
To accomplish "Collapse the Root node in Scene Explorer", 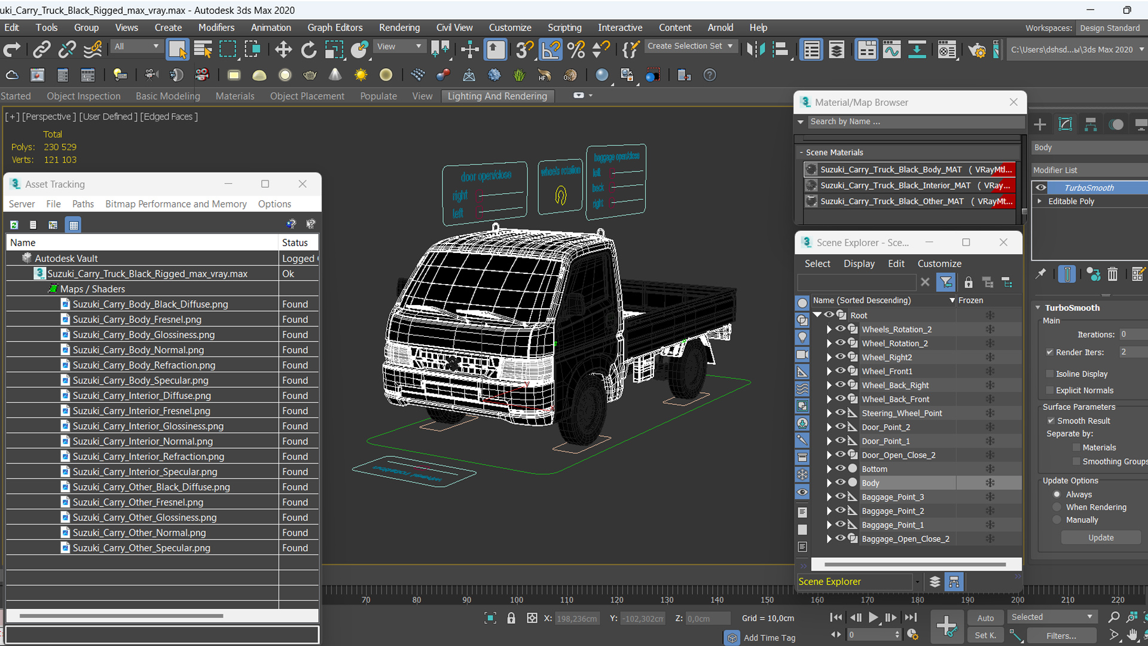I will click(817, 315).
